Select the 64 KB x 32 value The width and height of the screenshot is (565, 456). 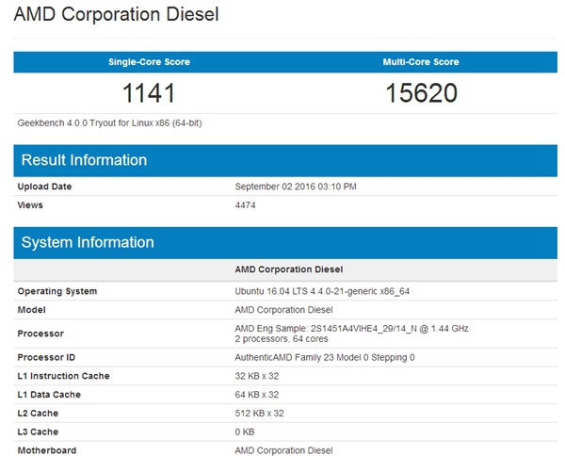click(x=257, y=395)
